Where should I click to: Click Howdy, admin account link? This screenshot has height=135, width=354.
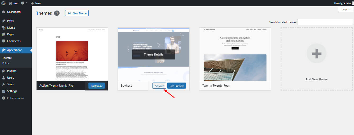[342, 3]
